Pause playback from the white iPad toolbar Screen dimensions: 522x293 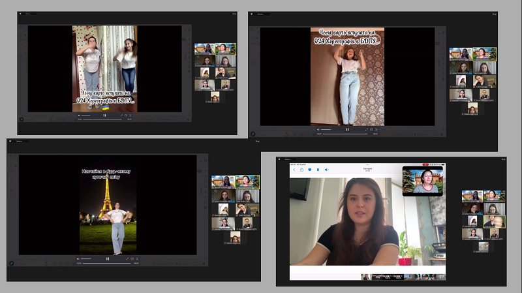pyautogui.click(x=318, y=170)
